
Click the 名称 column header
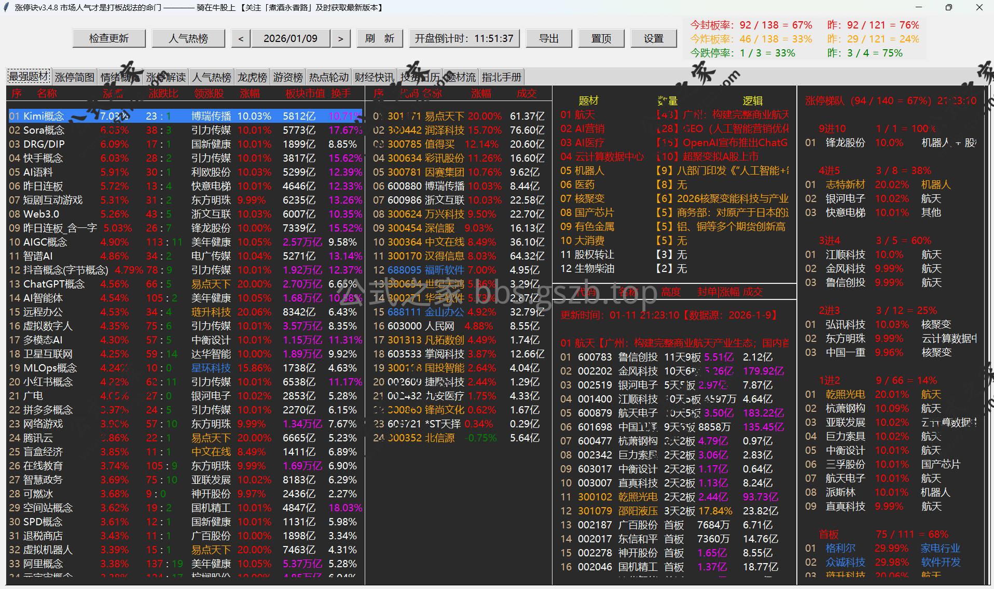47,94
